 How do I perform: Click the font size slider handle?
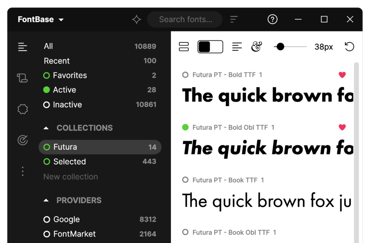[x=280, y=47]
